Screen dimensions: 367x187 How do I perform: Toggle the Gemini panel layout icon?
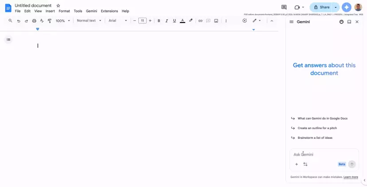pyautogui.click(x=349, y=22)
